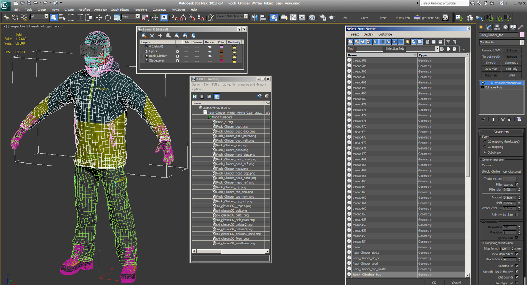Expand the Rock_Climber layer
527x285 pixels.
(142, 56)
